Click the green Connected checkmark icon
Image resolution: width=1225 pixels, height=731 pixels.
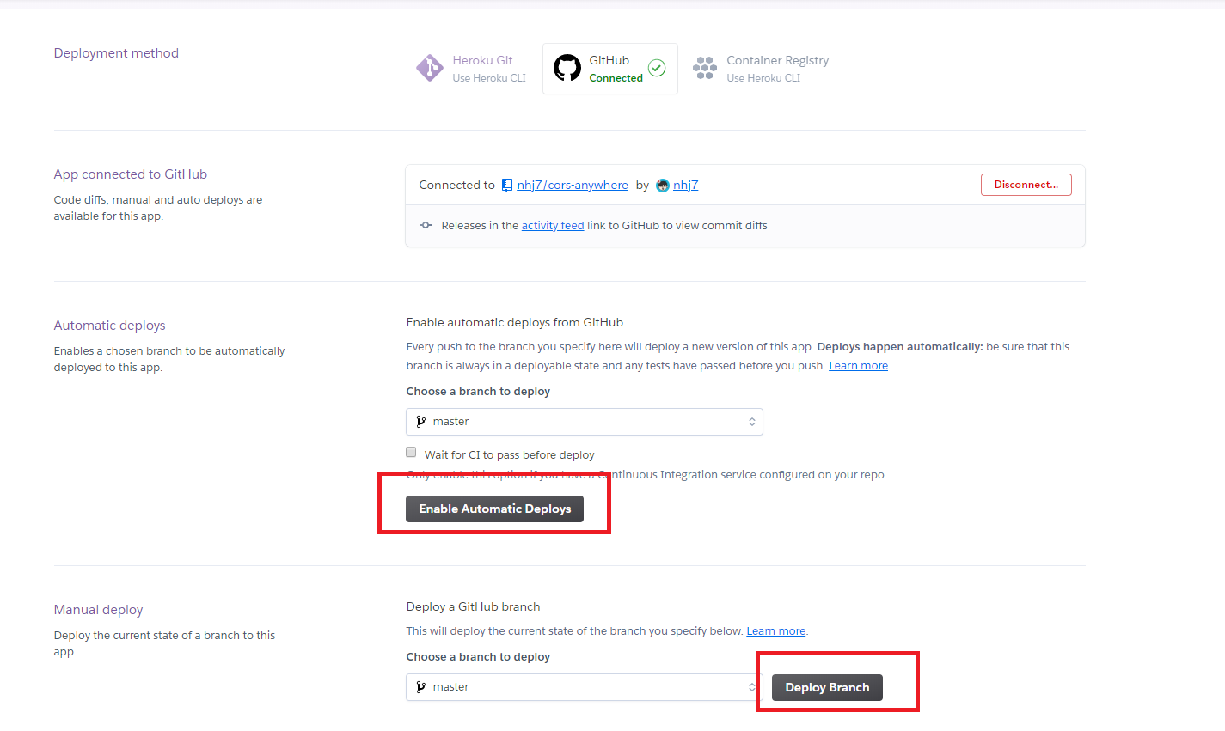coord(657,68)
